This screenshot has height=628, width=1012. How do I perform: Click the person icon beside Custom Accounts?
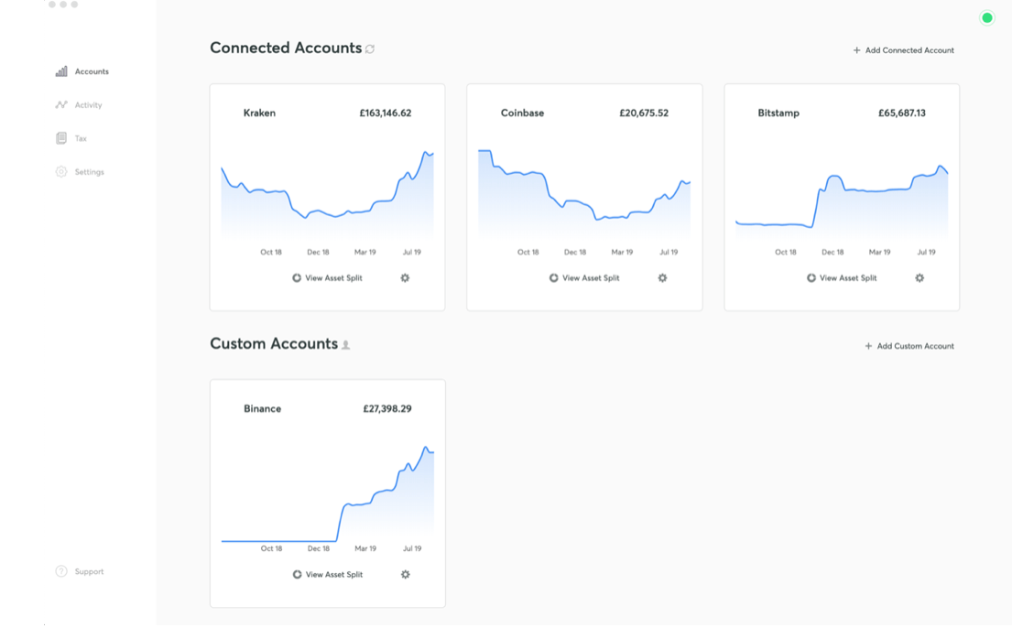click(x=346, y=345)
